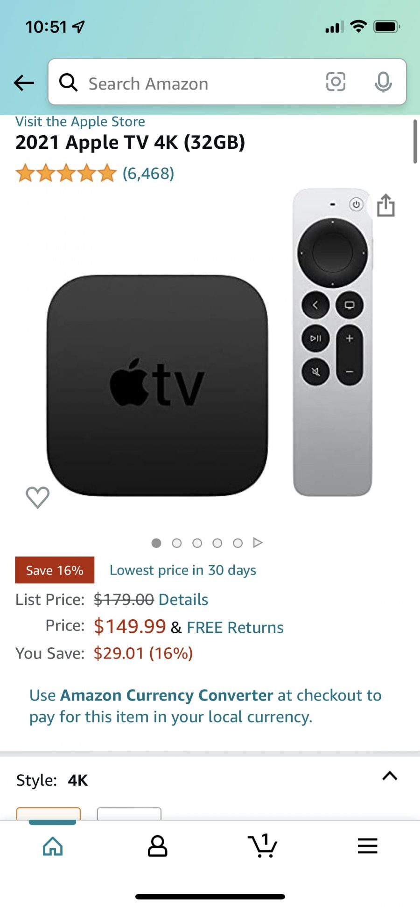Collapse the Style 4K section chevron
Screen dimensions: 420x908
click(390, 776)
